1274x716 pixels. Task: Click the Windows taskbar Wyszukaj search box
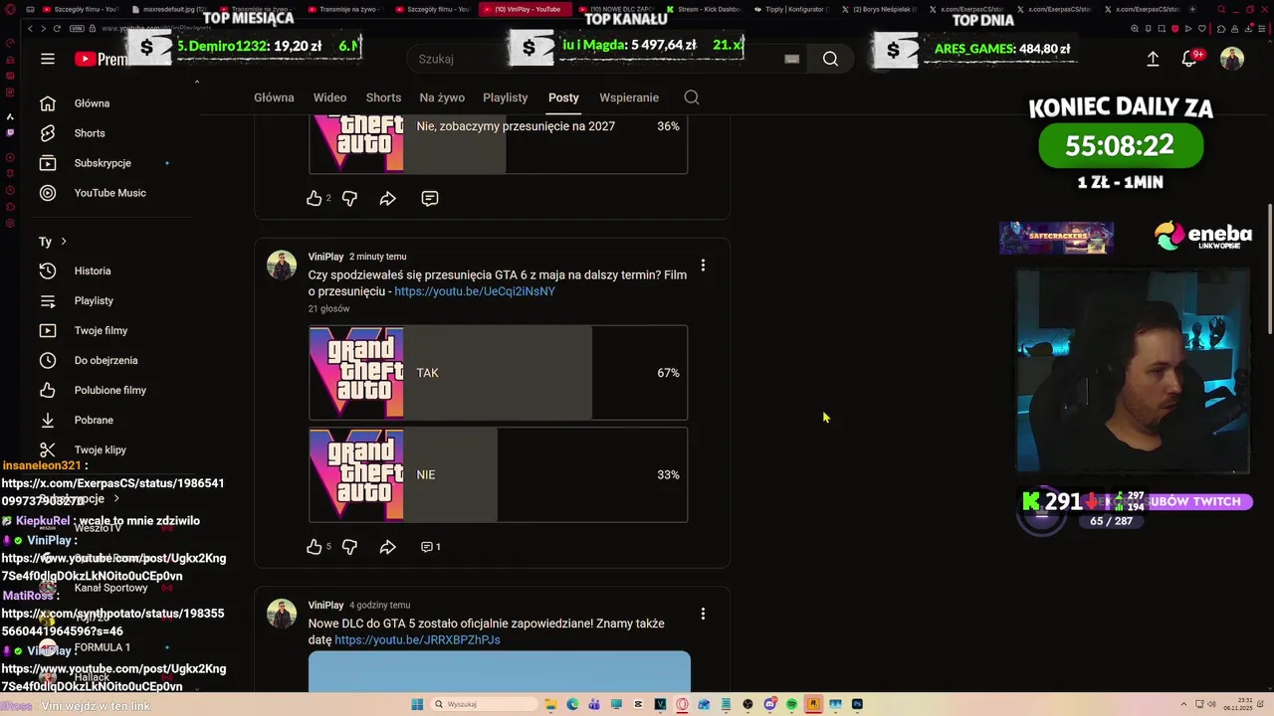tap(483, 704)
